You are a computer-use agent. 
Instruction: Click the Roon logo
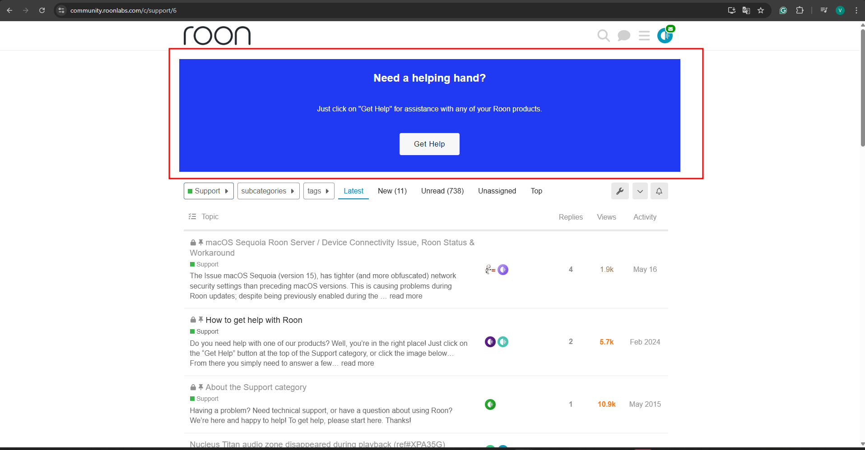click(217, 36)
